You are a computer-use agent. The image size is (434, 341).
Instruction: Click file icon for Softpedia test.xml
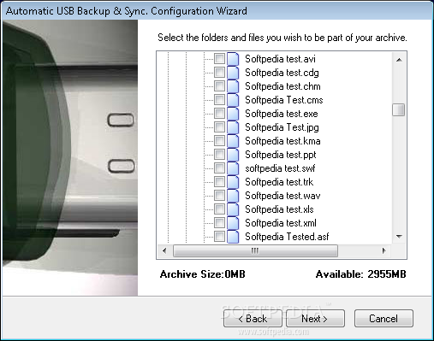233,223
